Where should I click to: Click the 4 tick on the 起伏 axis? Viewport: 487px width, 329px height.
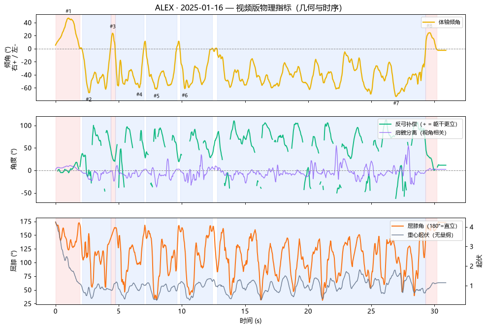471,227
